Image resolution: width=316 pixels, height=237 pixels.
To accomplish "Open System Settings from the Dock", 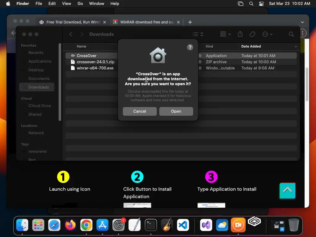I will click(118, 225).
